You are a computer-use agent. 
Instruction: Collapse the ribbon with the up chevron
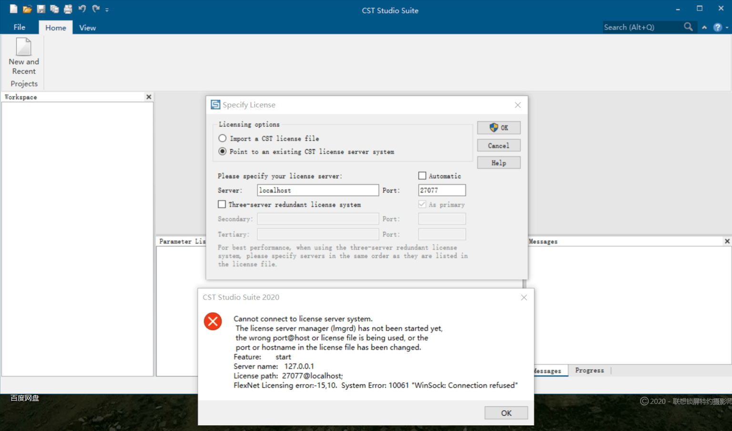point(704,28)
